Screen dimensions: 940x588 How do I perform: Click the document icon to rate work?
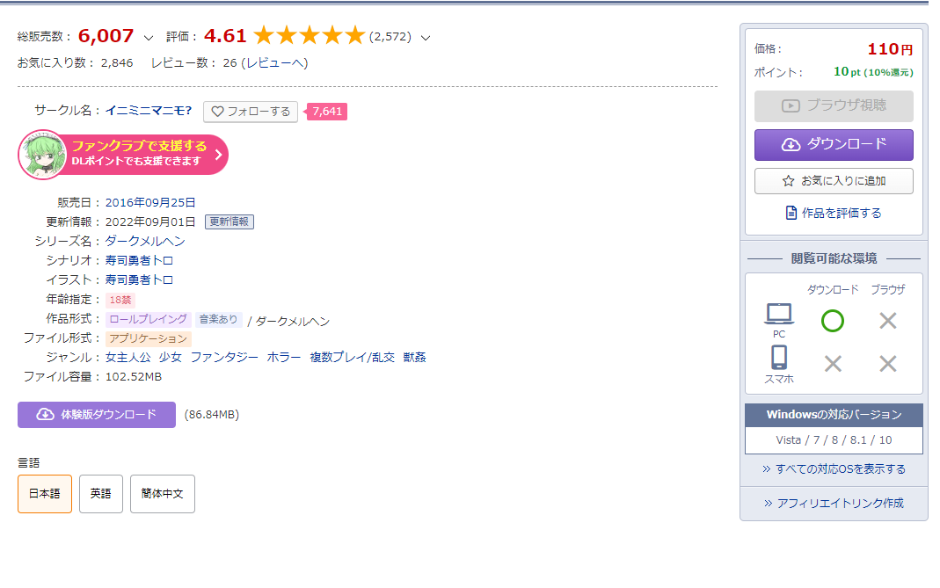click(791, 213)
